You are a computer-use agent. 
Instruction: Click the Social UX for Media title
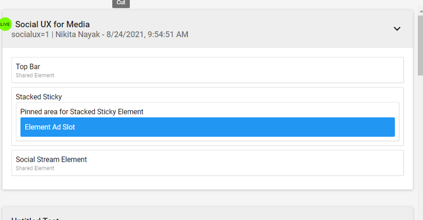click(x=52, y=24)
